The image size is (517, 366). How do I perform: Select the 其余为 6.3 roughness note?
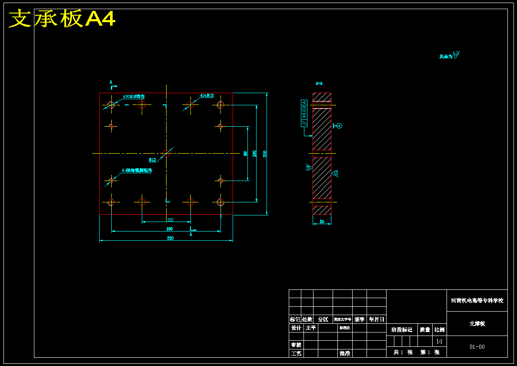pyautogui.click(x=450, y=55)
